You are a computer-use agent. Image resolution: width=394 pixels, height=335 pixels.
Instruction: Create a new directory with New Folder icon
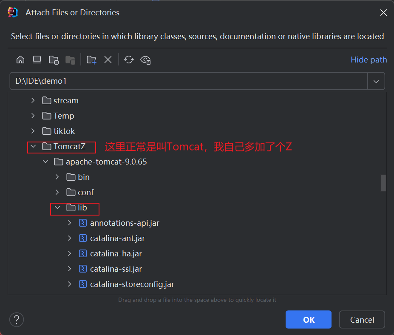(x=91, y=60)
